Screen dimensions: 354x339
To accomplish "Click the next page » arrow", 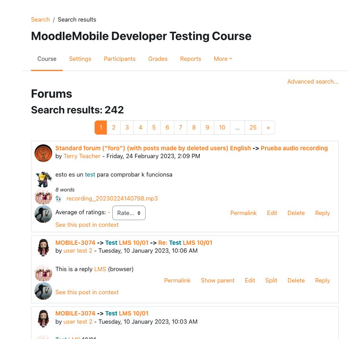I will [x=268, y=128].
